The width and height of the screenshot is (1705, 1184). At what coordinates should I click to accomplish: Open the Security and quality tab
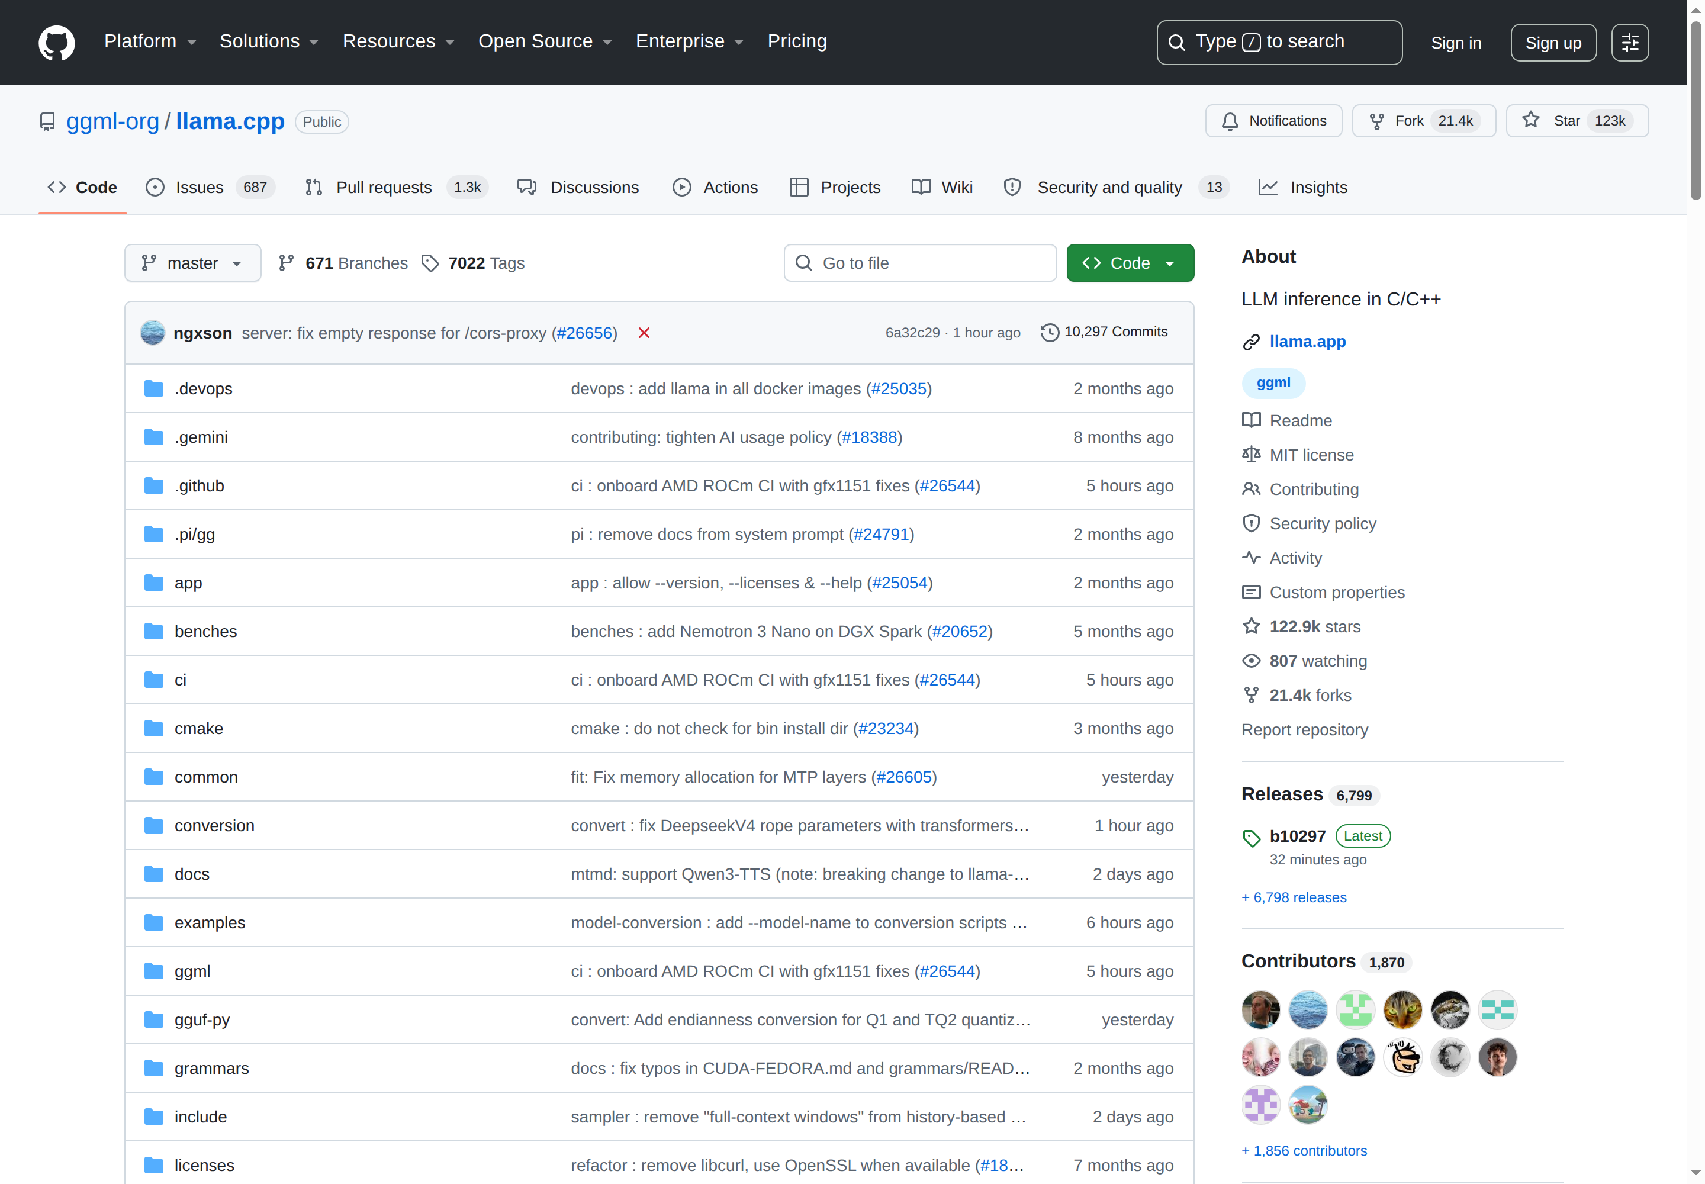point(1116,188)
